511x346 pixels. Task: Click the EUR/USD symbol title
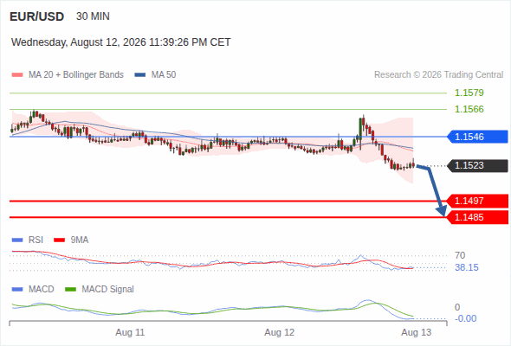point(37,16)
